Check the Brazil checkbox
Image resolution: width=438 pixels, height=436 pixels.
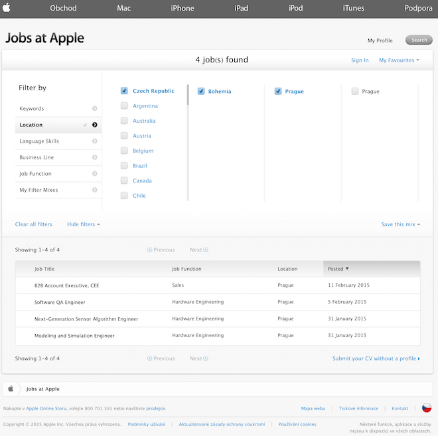coord(124,166)
